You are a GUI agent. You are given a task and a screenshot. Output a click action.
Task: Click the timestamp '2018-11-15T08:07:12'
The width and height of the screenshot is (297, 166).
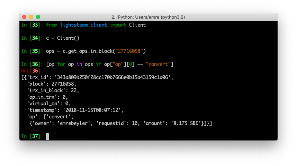(x=92, y=110)
